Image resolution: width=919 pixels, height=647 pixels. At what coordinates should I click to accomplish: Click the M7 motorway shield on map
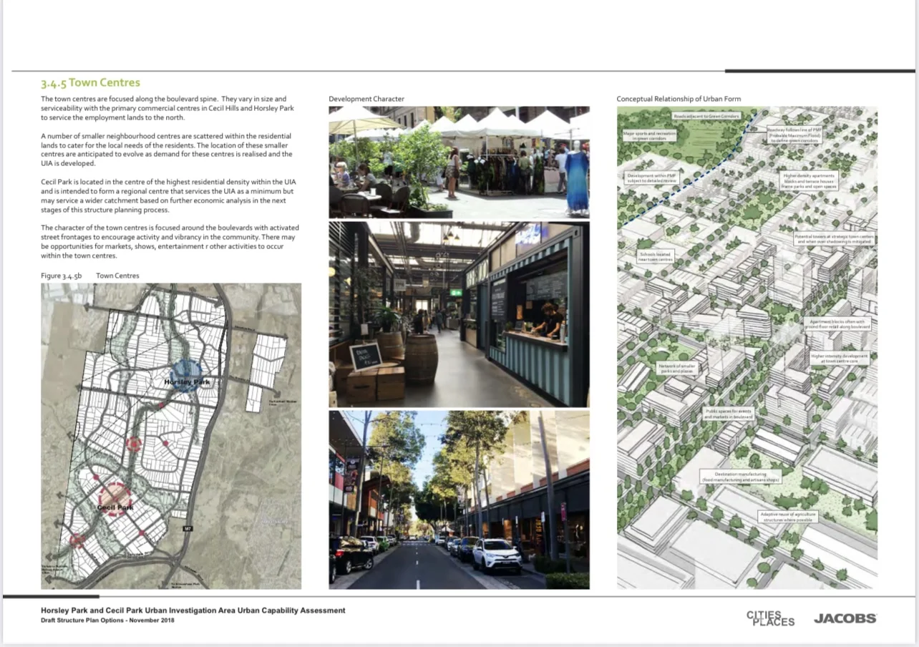[x=188, y=530]
